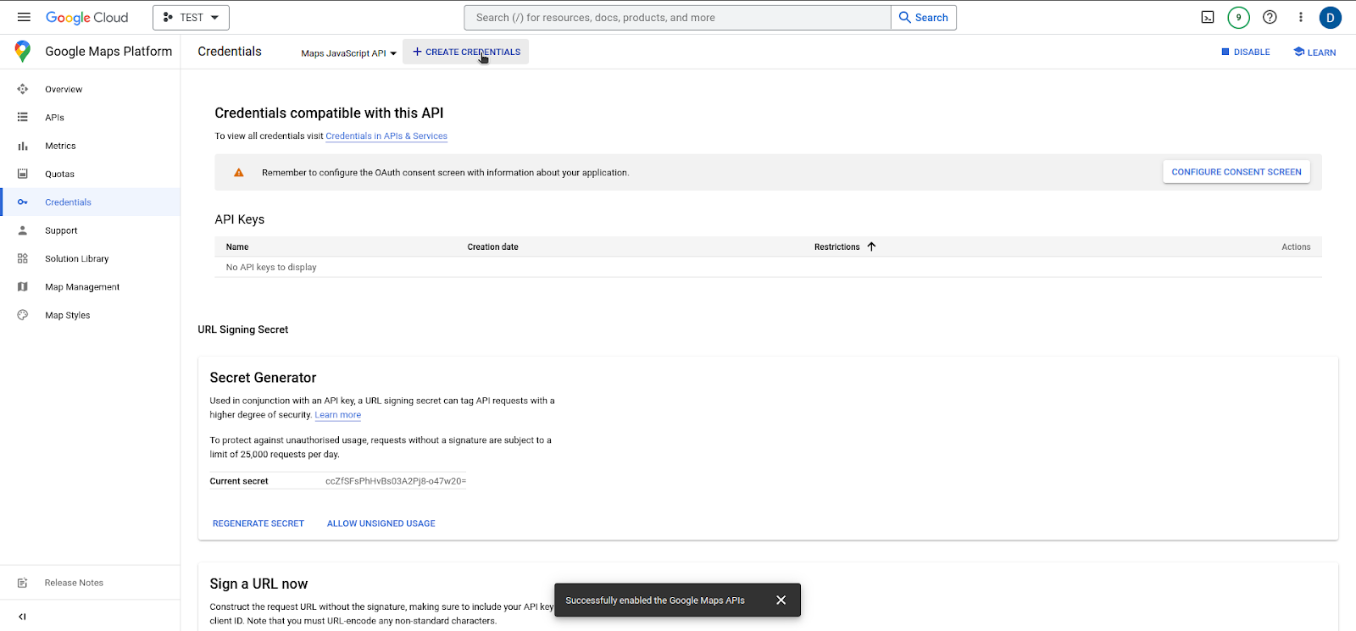Click the Restrictions column header
Image resolution: width=1356 pixels, height=631 pixels.
pos(836,247)
